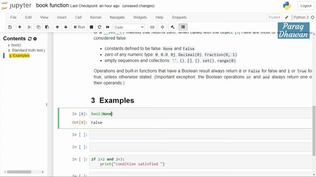Click the pencil edit-mode indicator icon
Image resolution: width=316 pixels, height=177 pixels.
(286, 18)
